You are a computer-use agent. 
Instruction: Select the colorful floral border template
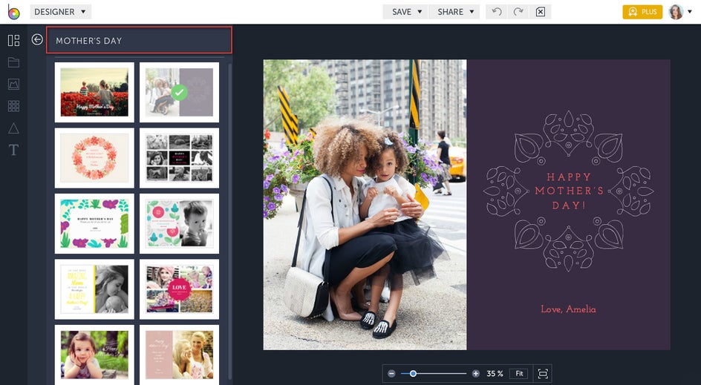tap(94, 224)
